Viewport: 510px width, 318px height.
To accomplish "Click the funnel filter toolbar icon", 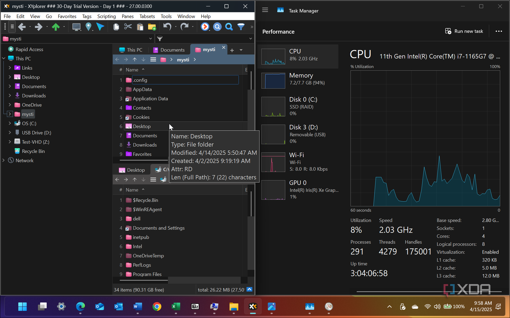I will pyautogui.click(x=241, y=27).
